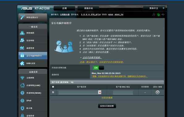Viewport: 184px width, 117px height.
Task: Open the WAN (外部网络) settings icon
Action: (x=22, y=93)
